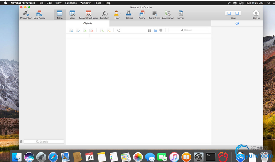Open the Model tool
The height and width of the screenshot is (162, 275).
181,15
